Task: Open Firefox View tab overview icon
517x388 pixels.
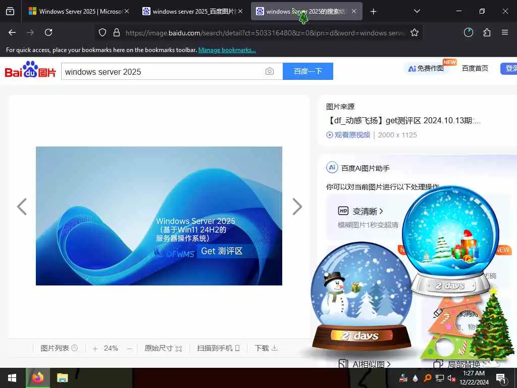Action: tap(10, 12)
